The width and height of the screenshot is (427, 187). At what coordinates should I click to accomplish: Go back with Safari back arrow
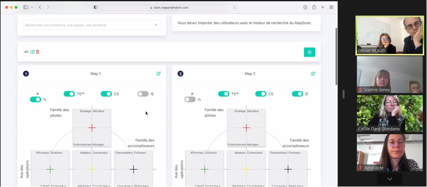pos(40,8)
